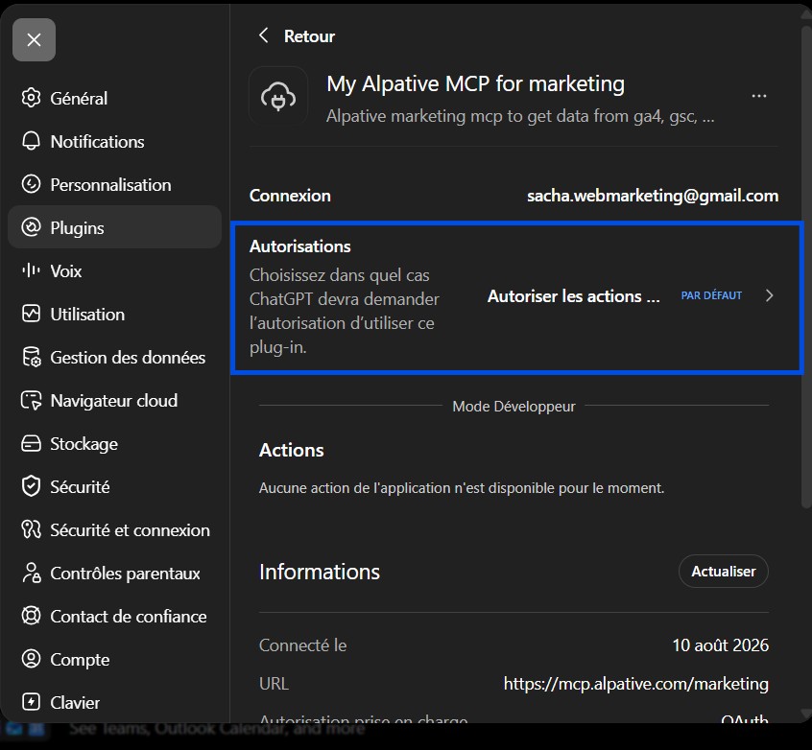The width and height of the screenshot is (812, 750).
Task: Switch to Utilisation settings
Action: pyautogui.click(x=114, y=315)
